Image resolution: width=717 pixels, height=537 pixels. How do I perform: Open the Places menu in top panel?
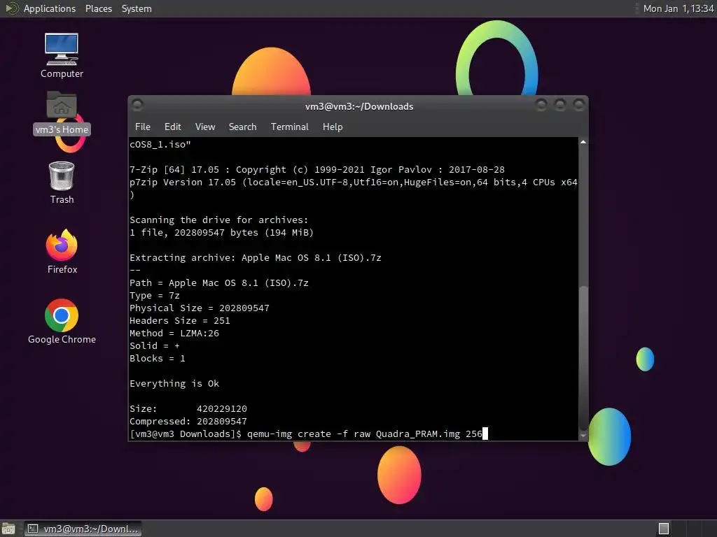[98, 8]
